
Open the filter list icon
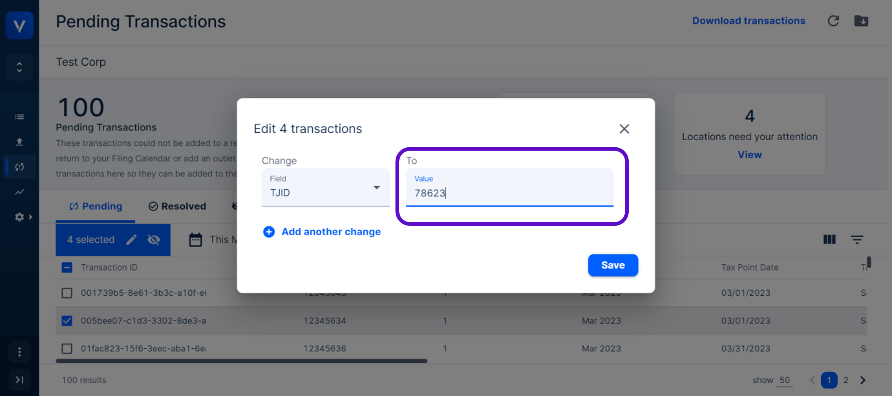pos(857,240)
